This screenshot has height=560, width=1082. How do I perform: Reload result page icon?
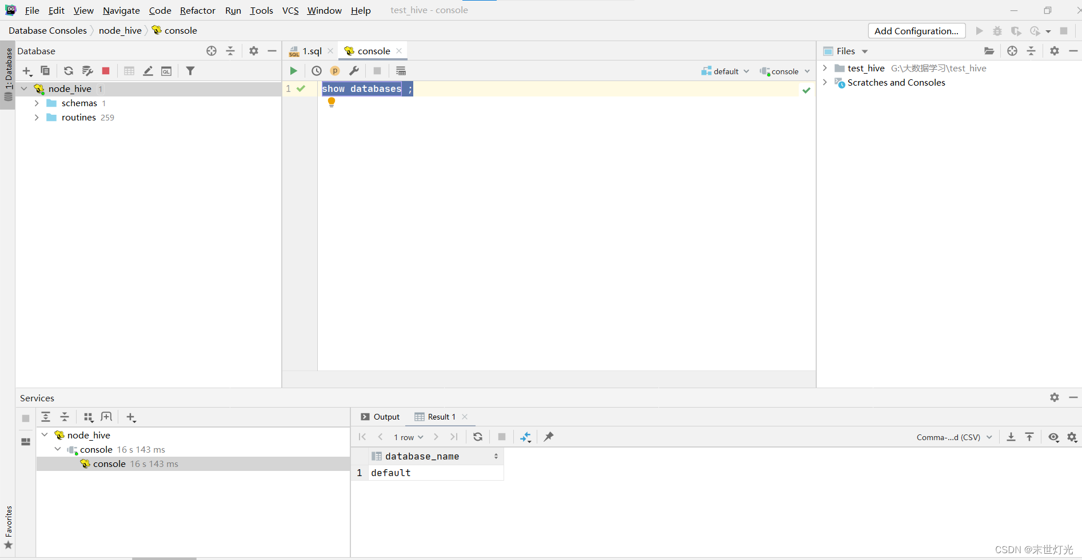[x=478, y=437]
